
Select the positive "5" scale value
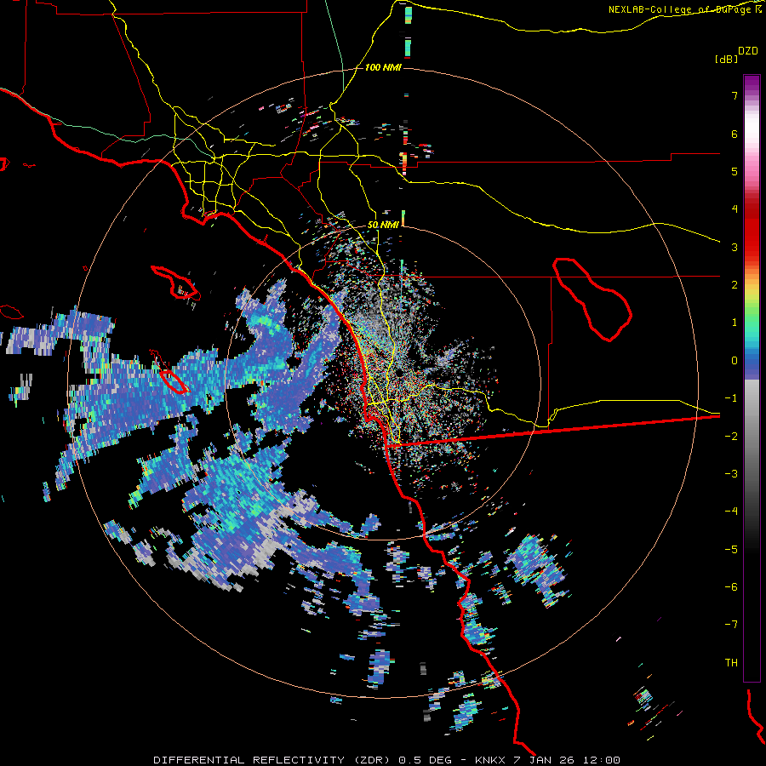click(x=735, y=171)
